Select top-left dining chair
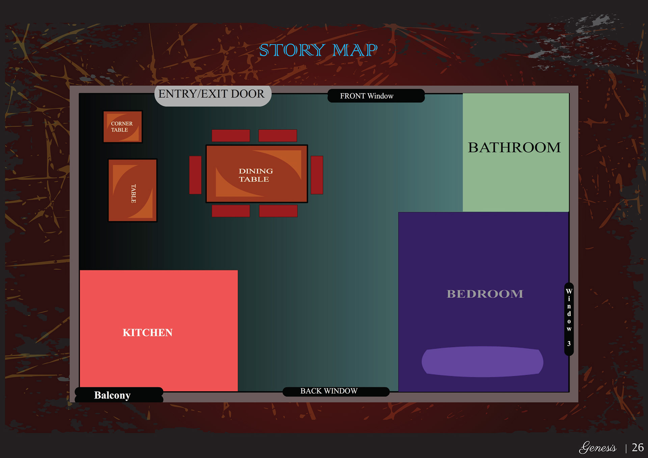This screenshot has width=648, height=458. pyautogui.click(x=231, y=136)
